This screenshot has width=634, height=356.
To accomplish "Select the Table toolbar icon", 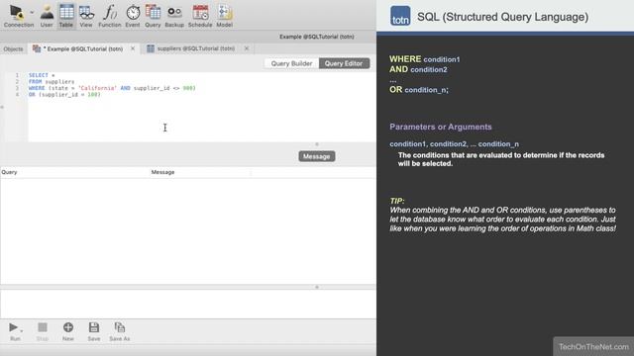I will coord(66,16).
